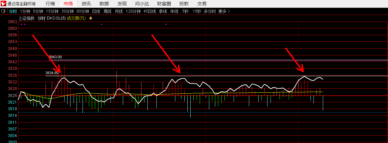Open the 投教 tab
Screen dimensions: 388x143
click(x=184, y=4)
